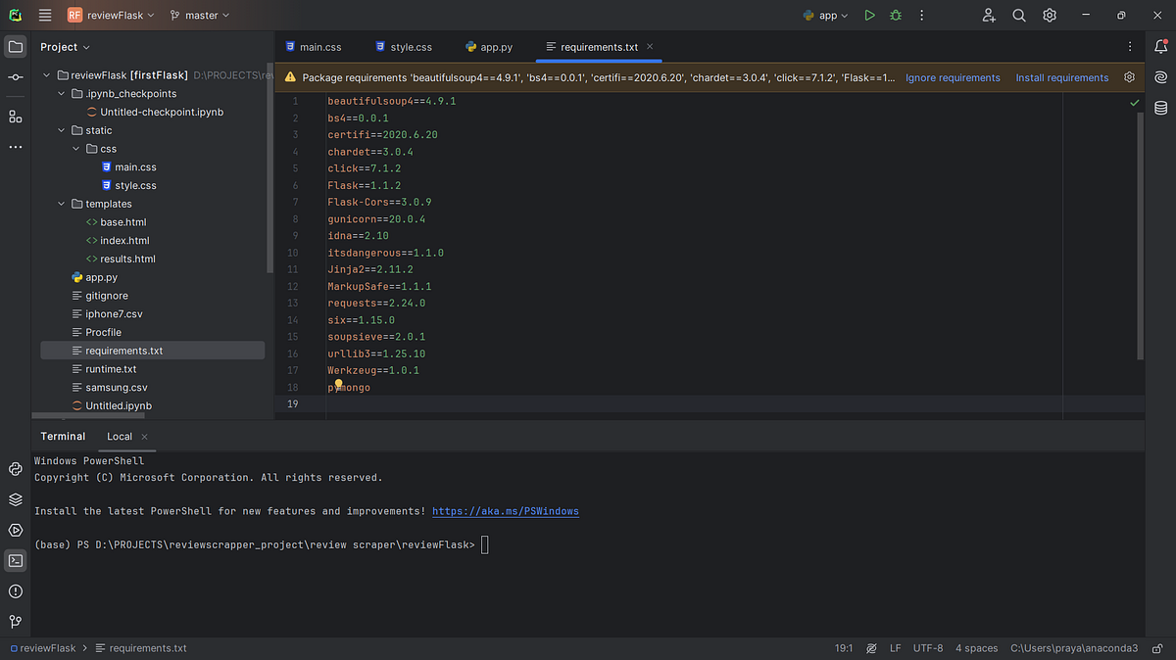The image size is (1176, 660).
Task: Open Notifications via the bell icon
Action: click(x=1160, y=46)
